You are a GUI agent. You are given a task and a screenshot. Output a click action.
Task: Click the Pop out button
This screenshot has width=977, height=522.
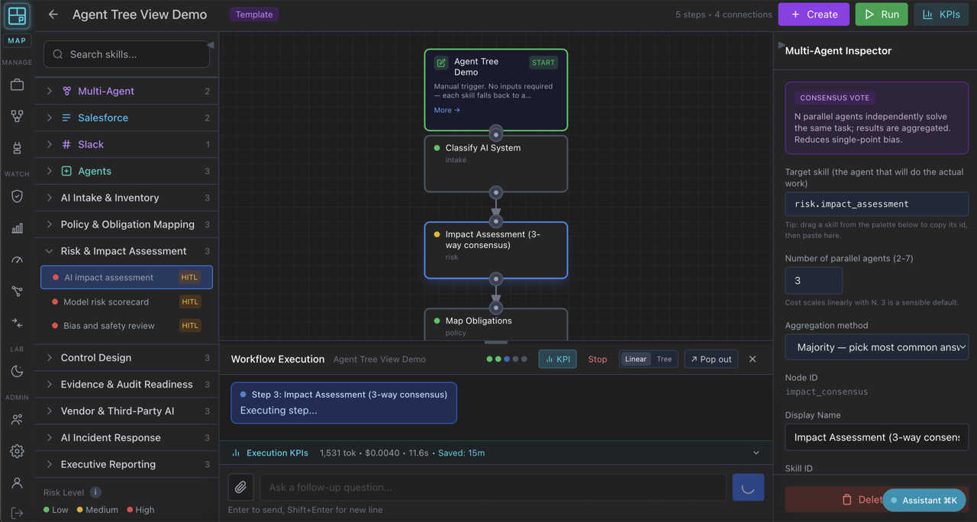pos(711,359)
